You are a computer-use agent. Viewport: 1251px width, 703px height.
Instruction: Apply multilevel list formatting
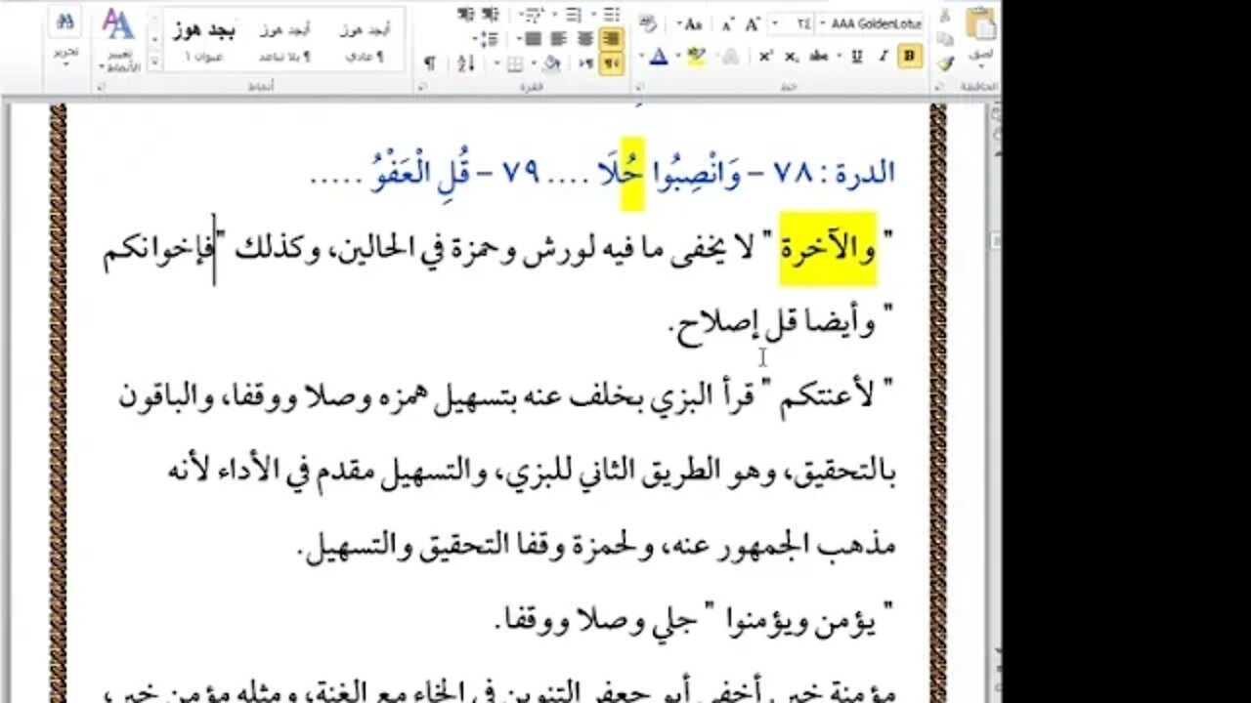pos(533,15)
